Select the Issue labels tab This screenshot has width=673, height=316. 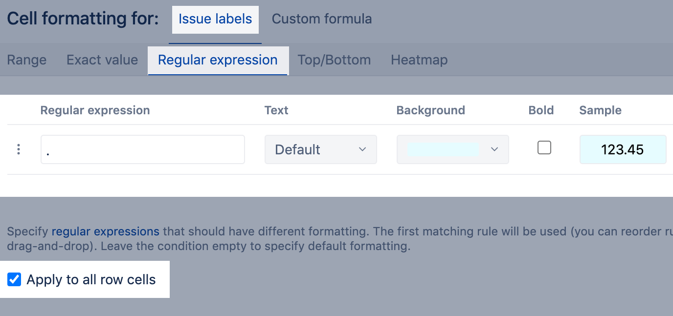pyautogui.click(x=215, y=19)
